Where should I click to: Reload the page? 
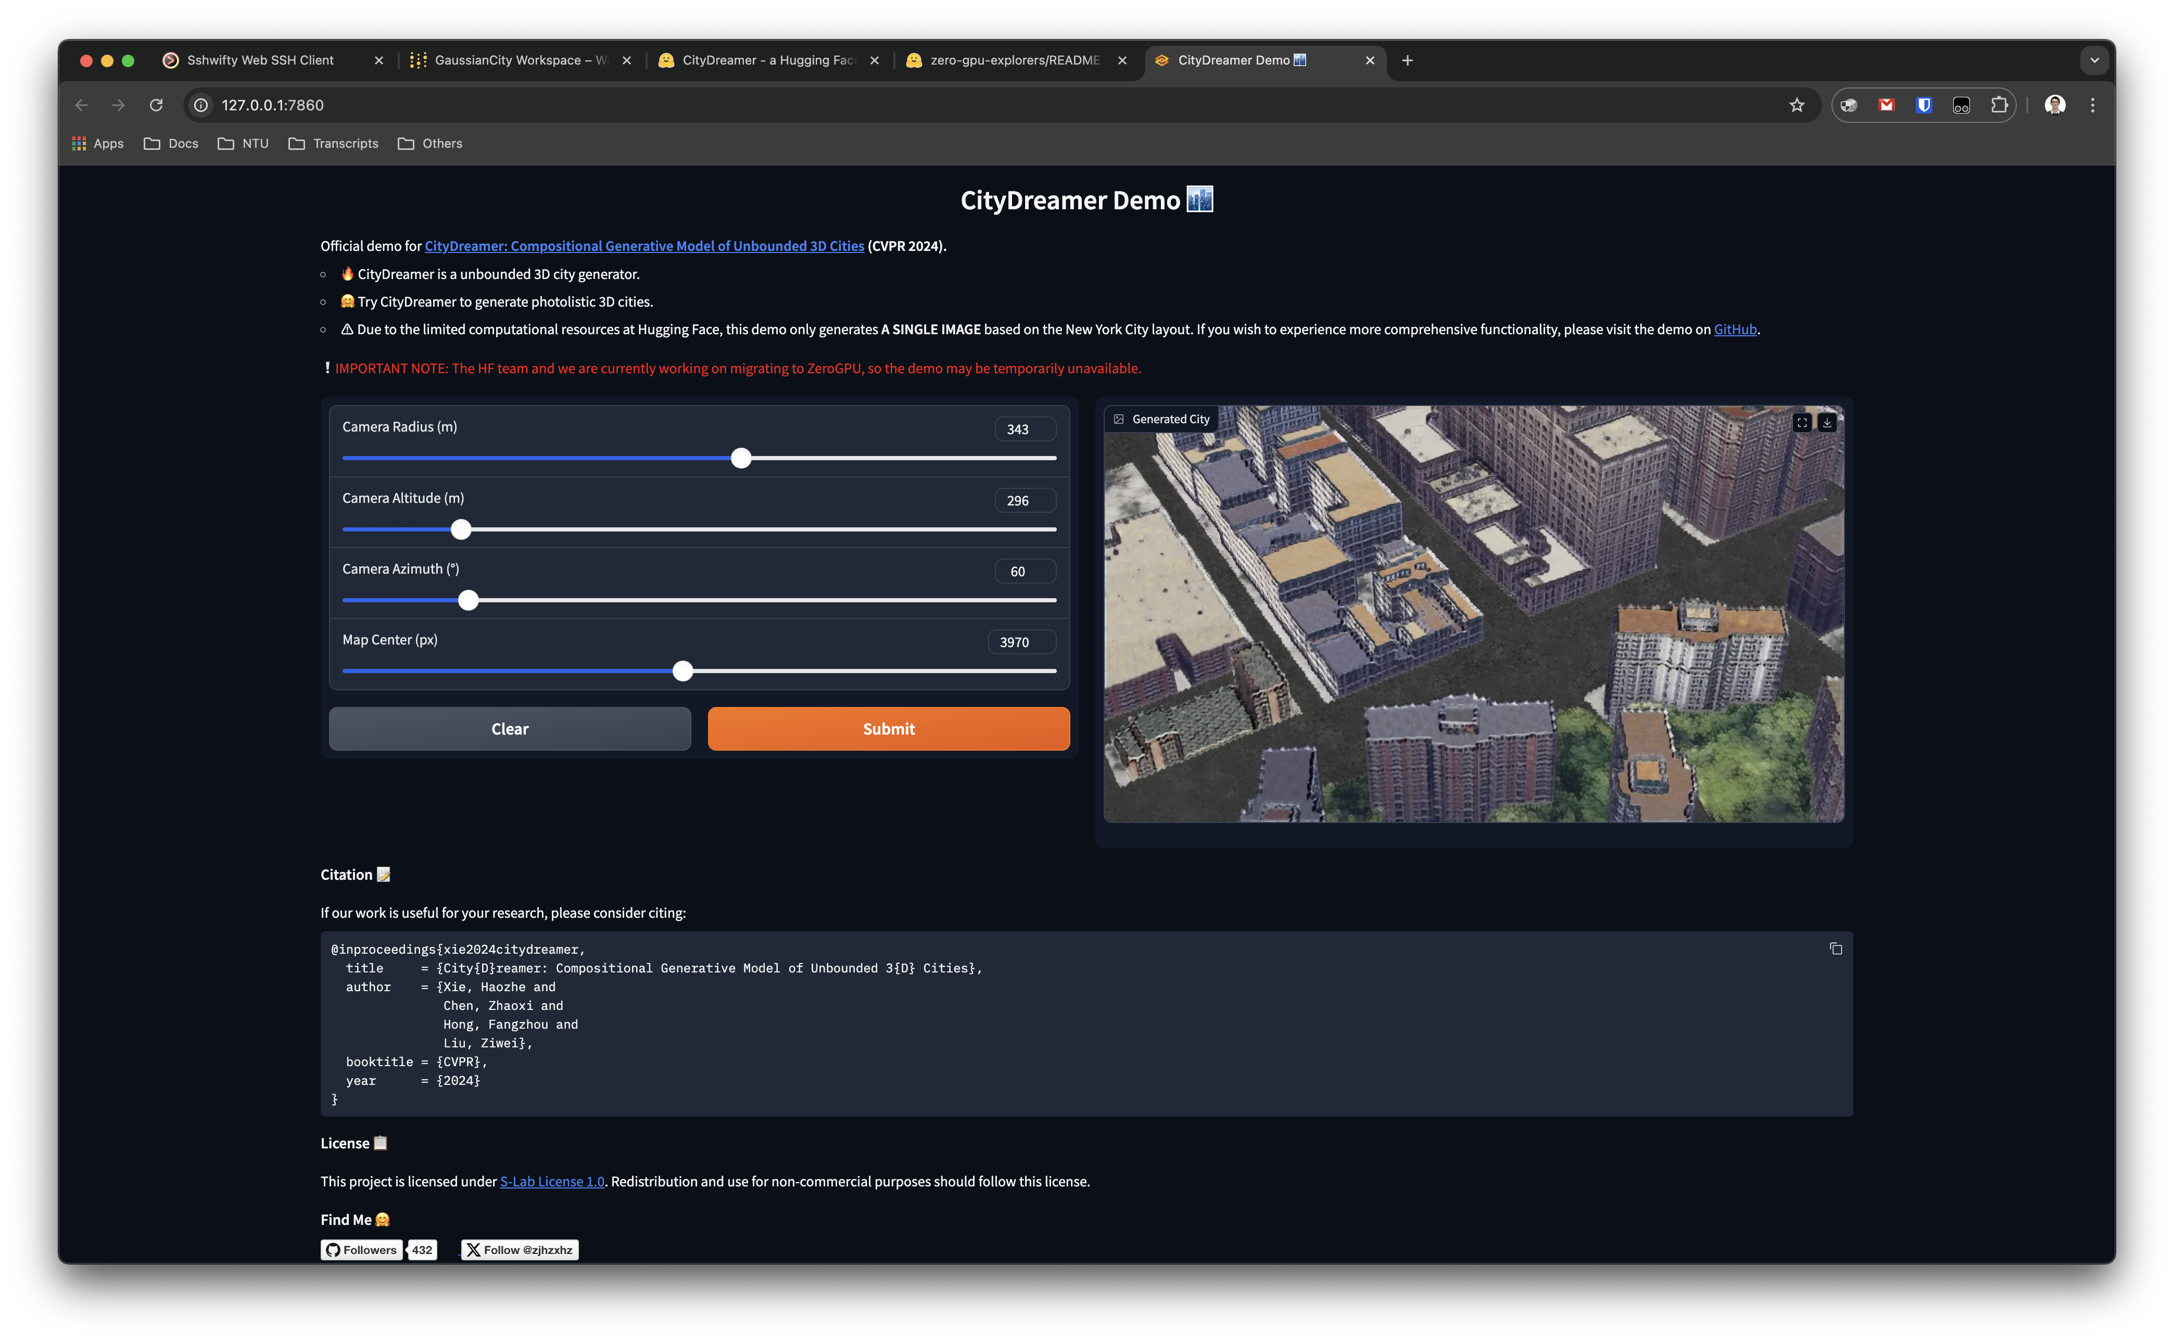tap(156, 105)
